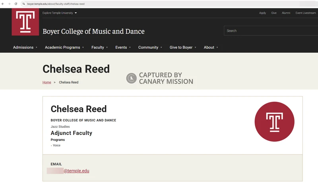
Task: Click the Jazz Studies text
Action: pyautogui.click(x=60, y=127)
